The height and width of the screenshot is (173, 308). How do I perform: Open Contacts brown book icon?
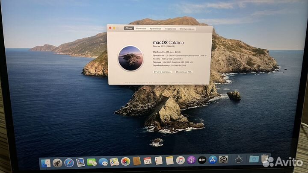pos(137,161)
